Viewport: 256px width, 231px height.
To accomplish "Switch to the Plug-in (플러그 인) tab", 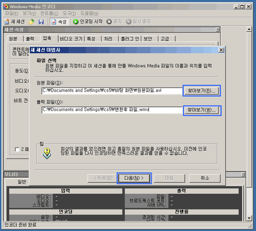I will pyautogui.click(x=130, y=39).
